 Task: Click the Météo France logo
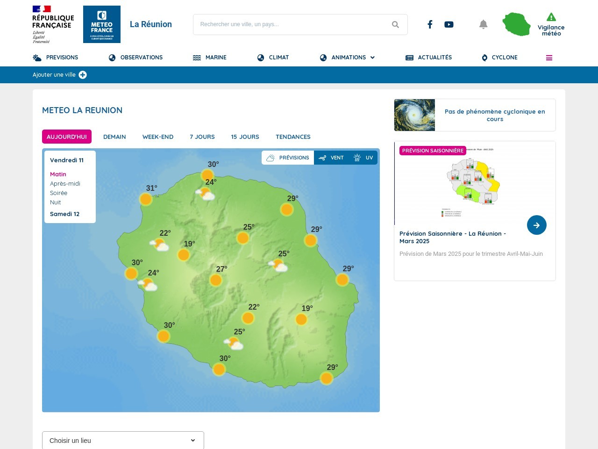102,24
